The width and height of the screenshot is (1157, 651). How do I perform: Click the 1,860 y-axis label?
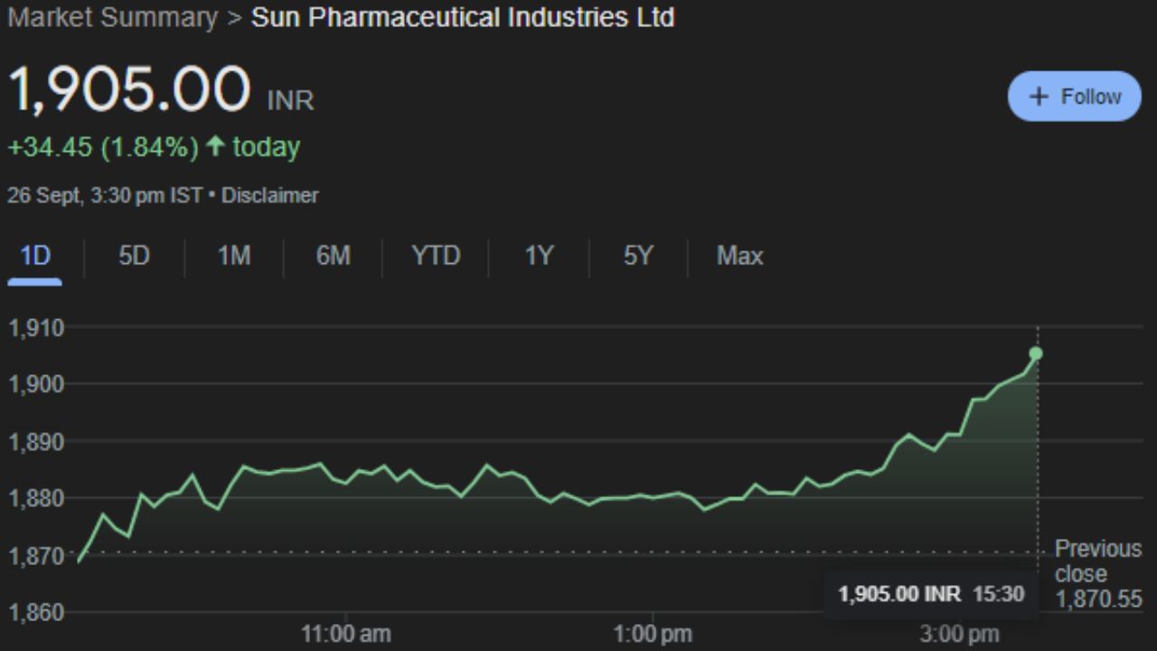36,612
